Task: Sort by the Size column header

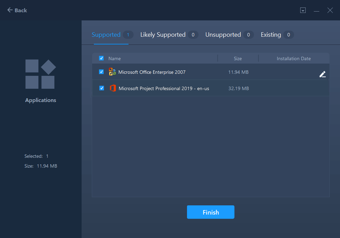Action: [238, 58]
